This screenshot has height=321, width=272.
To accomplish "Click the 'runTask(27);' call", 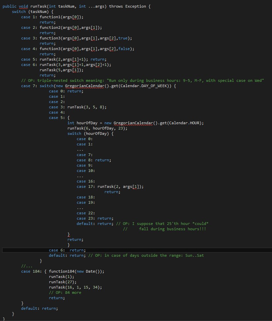I will pos(63,282).
